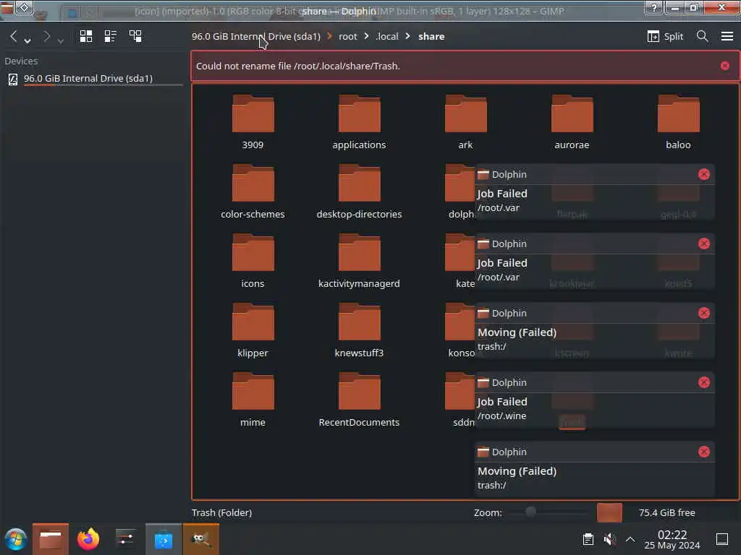Open Dolphin from the taskbar

[51, 539]
